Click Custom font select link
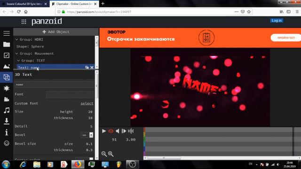The image size is (301, 169). [87, 103]
